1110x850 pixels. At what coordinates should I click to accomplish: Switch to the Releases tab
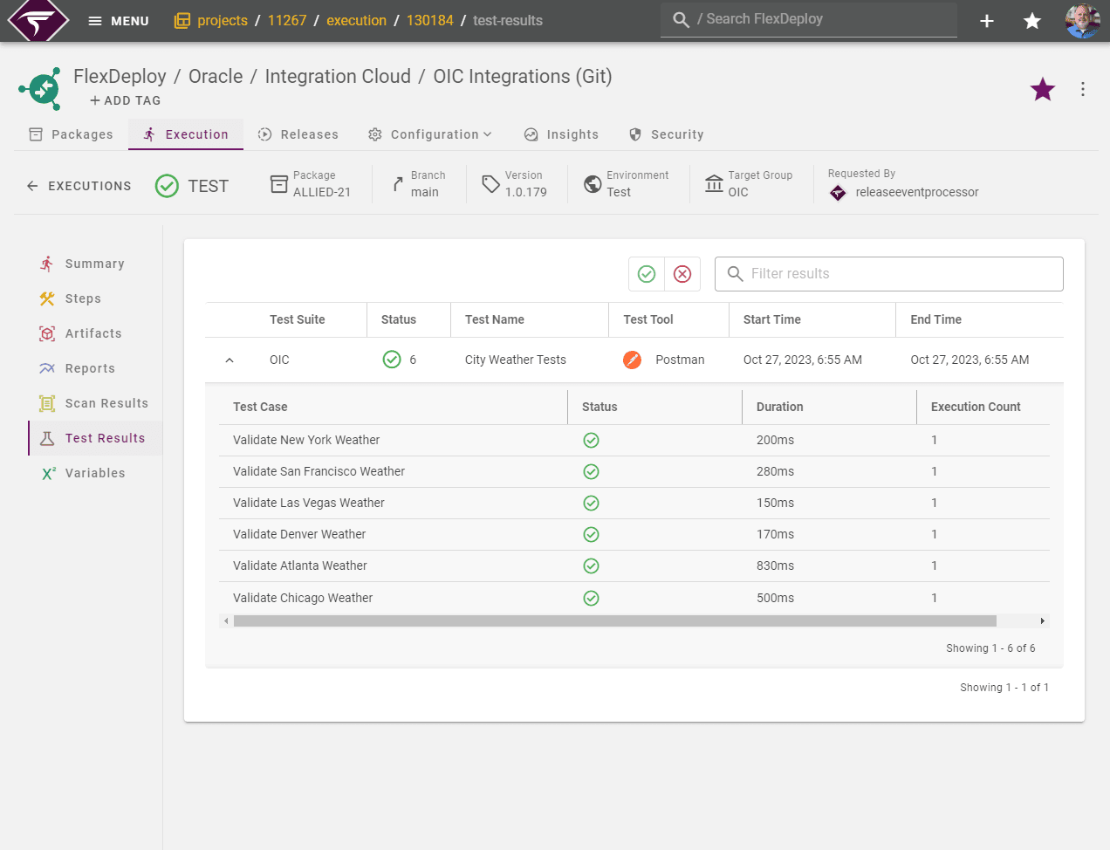(x=298, y=134)
